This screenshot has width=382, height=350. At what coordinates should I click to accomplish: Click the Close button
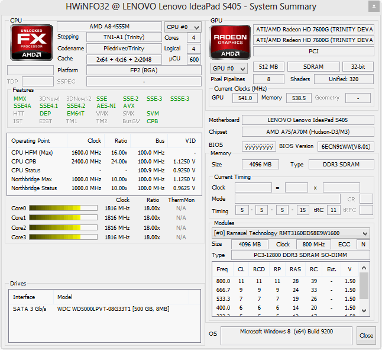tap(366, 335)
